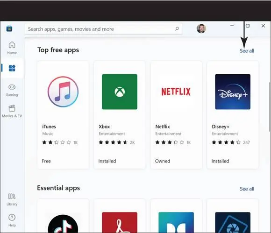
Task: Click the search magnifier icon
Action: [177, 28]
